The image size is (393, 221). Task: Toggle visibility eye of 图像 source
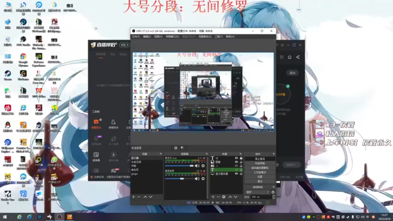(236, 162)
